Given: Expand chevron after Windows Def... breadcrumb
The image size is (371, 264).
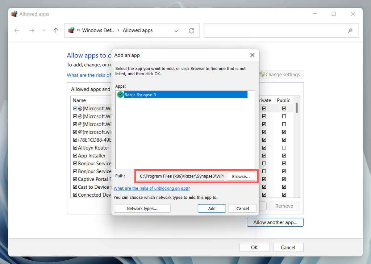Looking at the screenshot, I should tap(118, 30).
